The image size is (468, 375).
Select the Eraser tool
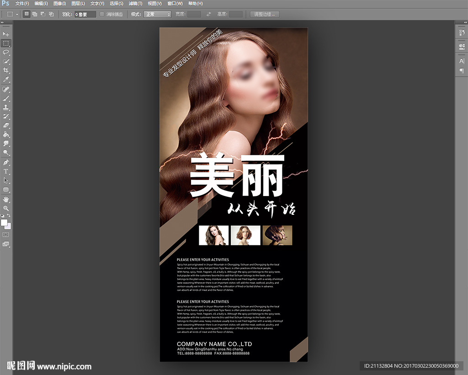click(x=6, y=125)
